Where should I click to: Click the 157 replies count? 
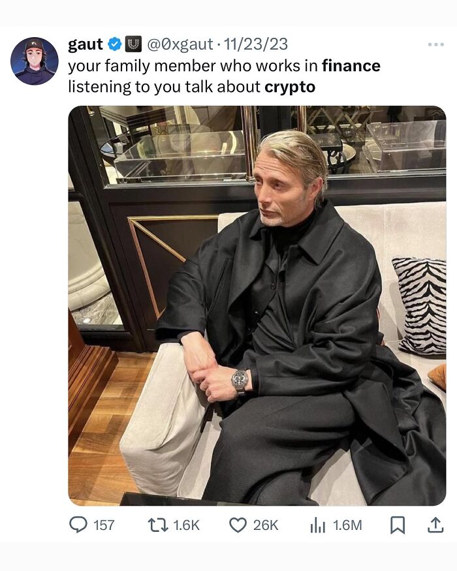tap(104, 525)
